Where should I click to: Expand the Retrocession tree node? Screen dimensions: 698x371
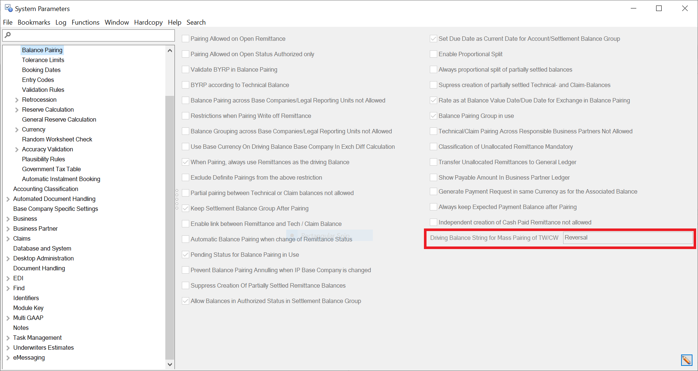coord(17,100)
